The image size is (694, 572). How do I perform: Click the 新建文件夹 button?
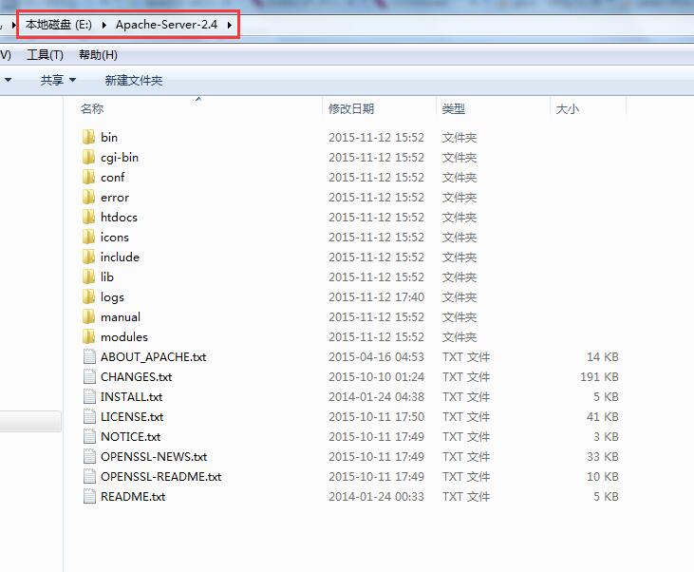[134, 80]
